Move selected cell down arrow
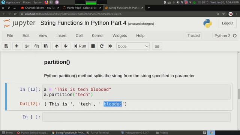The height and width of the screenshot is (135, 240). pos(66,46)
